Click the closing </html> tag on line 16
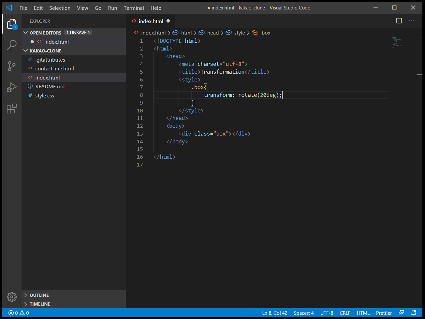Image resolution: width=425 pixels, height=319 pixels. coord(165,157)
